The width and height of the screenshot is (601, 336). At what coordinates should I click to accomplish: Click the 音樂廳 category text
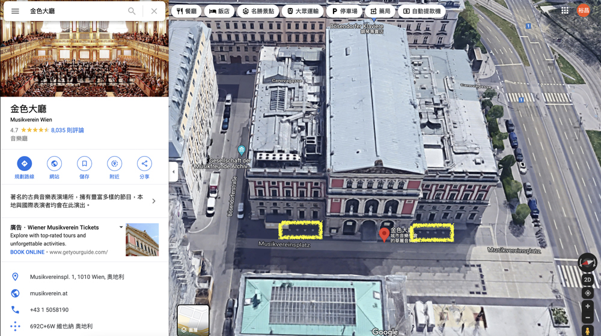point(19,139)
